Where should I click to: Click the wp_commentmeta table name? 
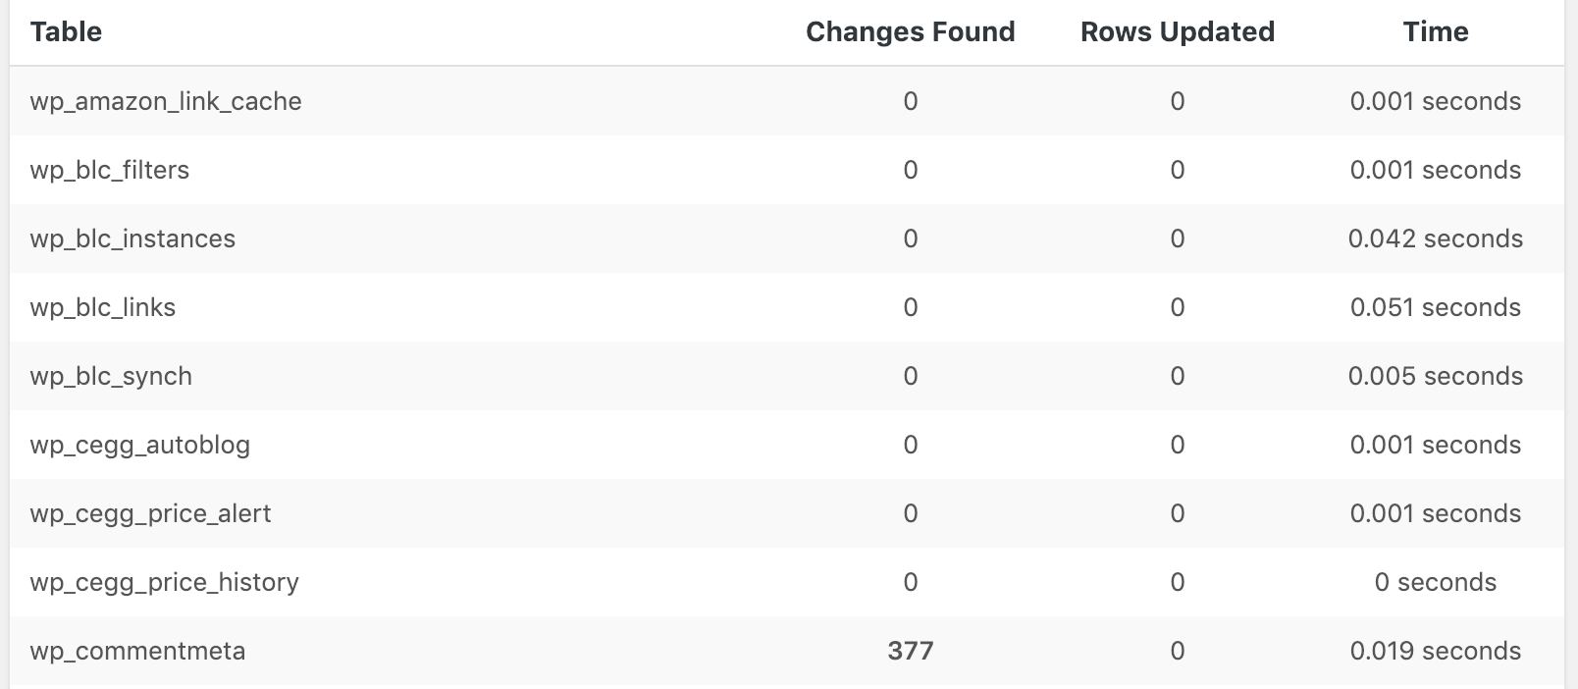pyautogui.click(x=137, y=651)
